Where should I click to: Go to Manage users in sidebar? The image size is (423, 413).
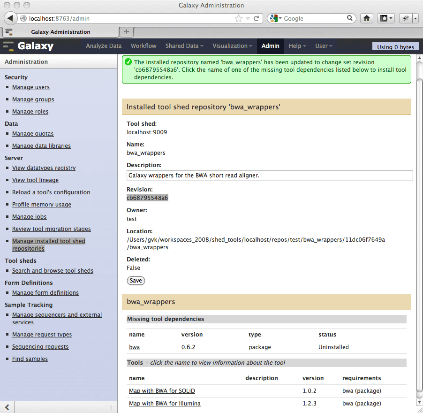tap(31, 87)
